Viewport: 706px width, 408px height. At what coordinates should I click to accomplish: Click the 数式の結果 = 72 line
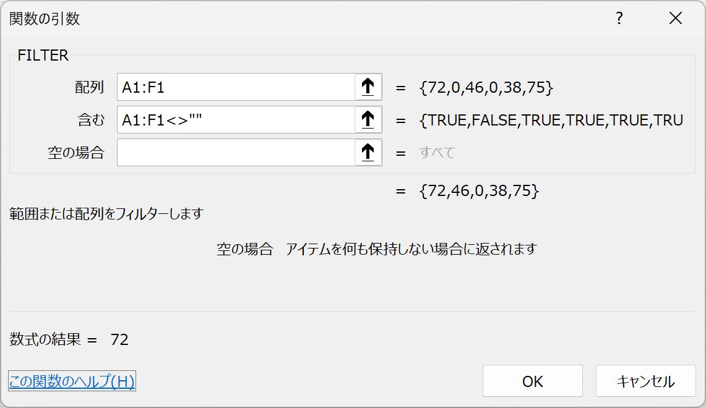pyautogui.click(x=69, y=339)
